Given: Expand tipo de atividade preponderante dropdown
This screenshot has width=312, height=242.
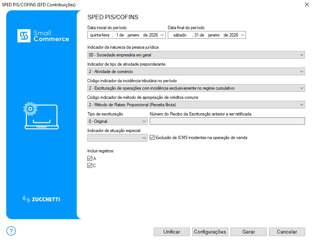Looking at the screenshot, I should point(302,72).
